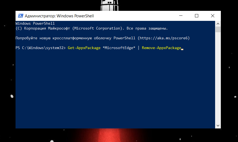Click the scrollbar up arrow

tap(218, 24)
